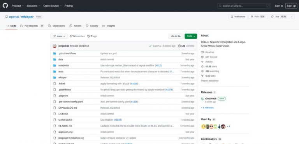Open the v20230918 release tag
Viewport: 299px width, 144px height.
(211, 99)
